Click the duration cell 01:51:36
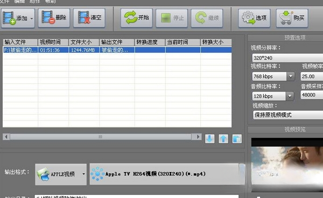Image resolution: width=323 pixels, height=198 pixels. 53,50
